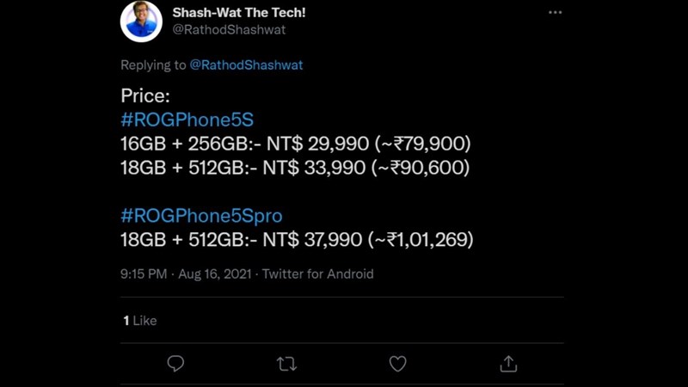Click the author's profile avatar
The width and height of the screenshot is (688, 387).
141,21
